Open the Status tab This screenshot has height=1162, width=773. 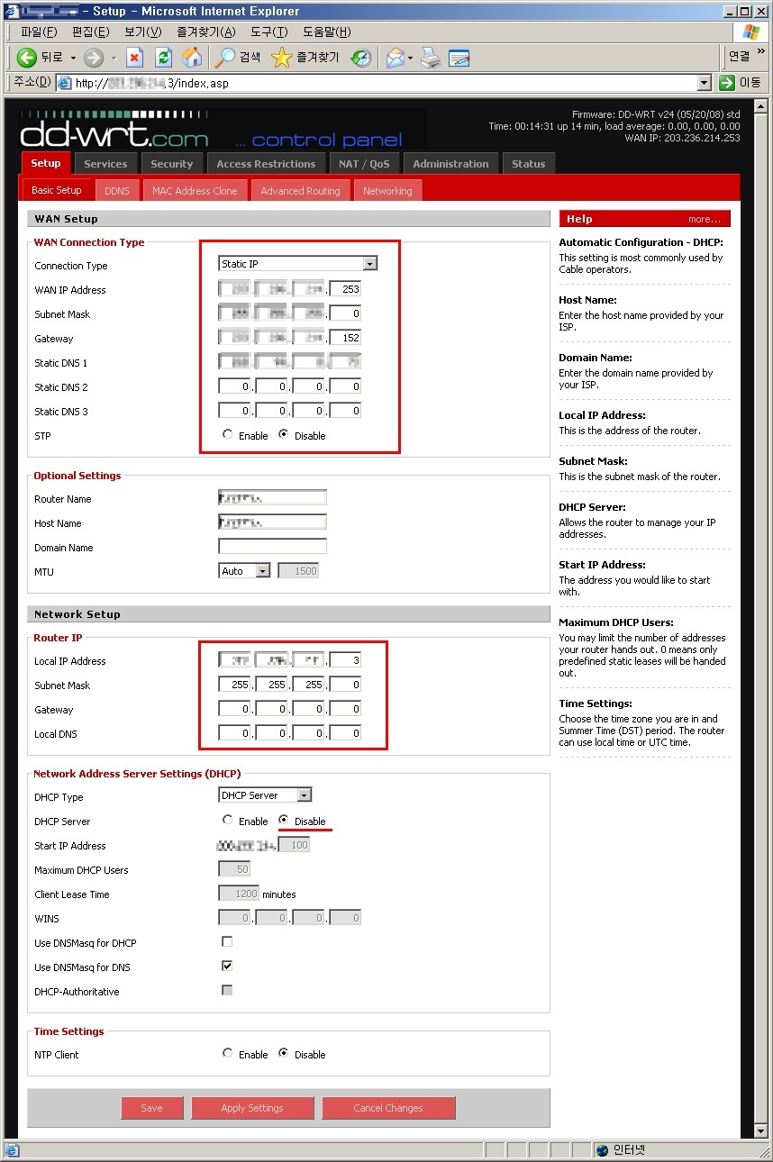pyautogui.click(x=529, y=164)
